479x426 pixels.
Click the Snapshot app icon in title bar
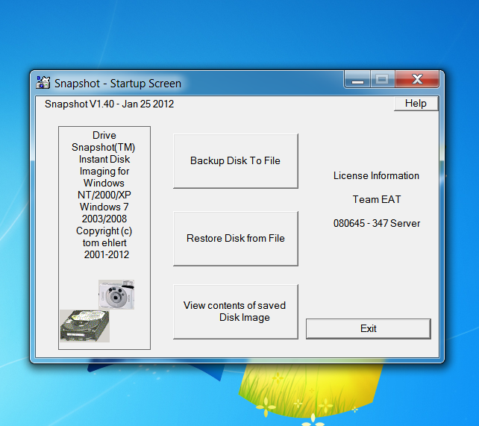pyautogui.click(x=43, y=83)
